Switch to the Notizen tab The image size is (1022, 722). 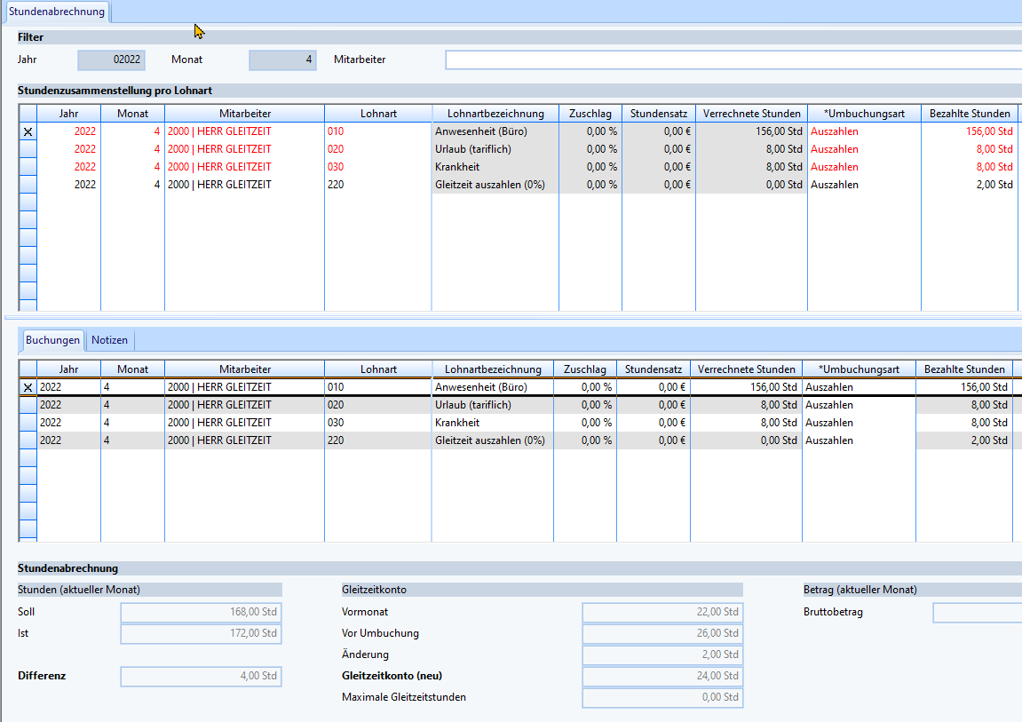pyautogui.click(x=109, y=340)
